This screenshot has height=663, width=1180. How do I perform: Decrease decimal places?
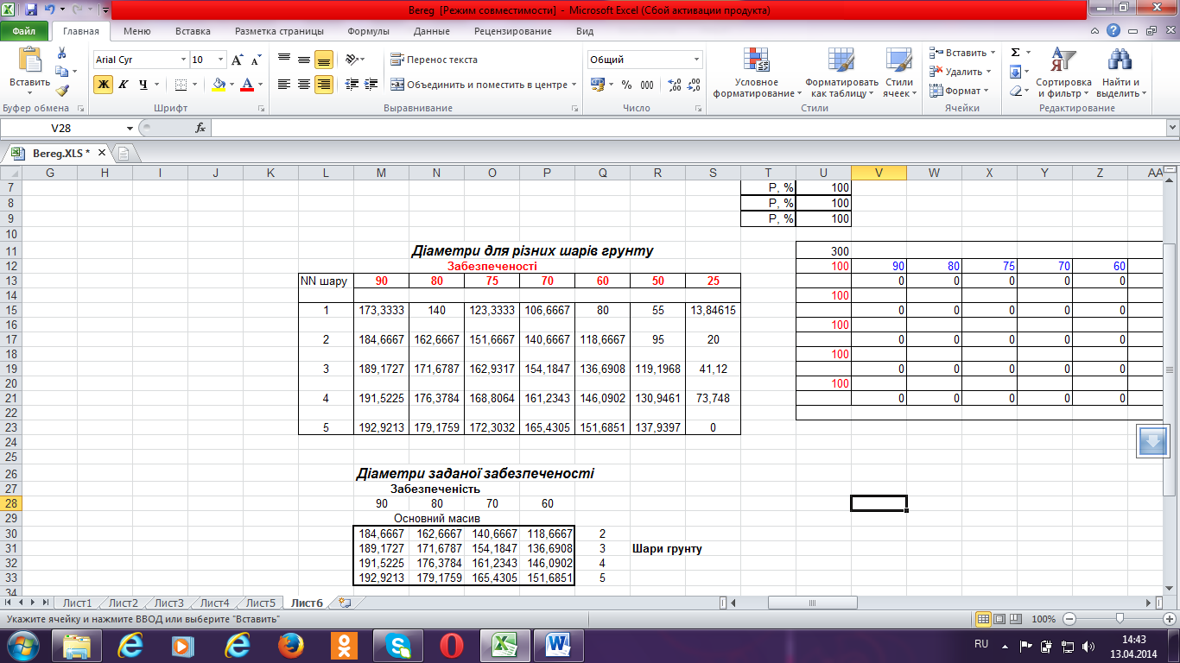(x=695, y=85)
